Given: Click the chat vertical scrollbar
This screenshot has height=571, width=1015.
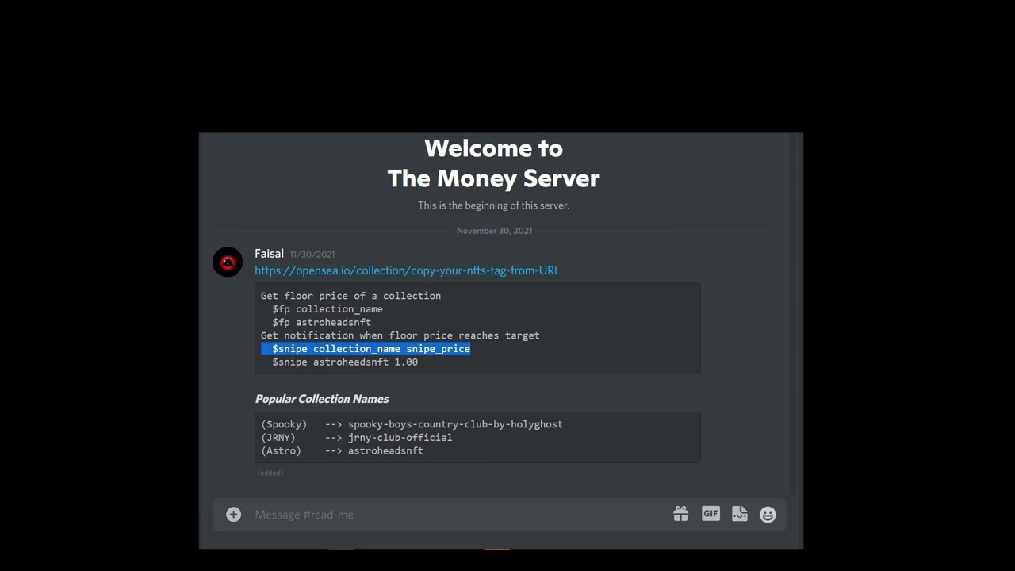Looking at the screenshot, I should (795, 314).
